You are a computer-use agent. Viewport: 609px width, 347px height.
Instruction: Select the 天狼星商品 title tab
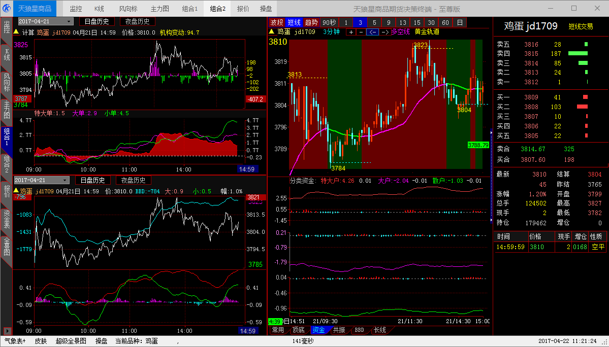pyautogui.click(x=35, y=9)
